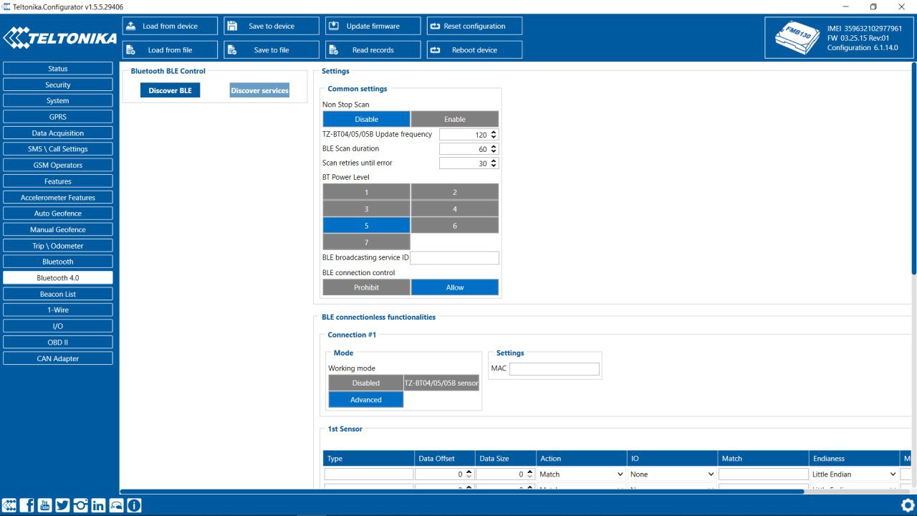
Task: Open the Status section
Action: coord(58,69)
